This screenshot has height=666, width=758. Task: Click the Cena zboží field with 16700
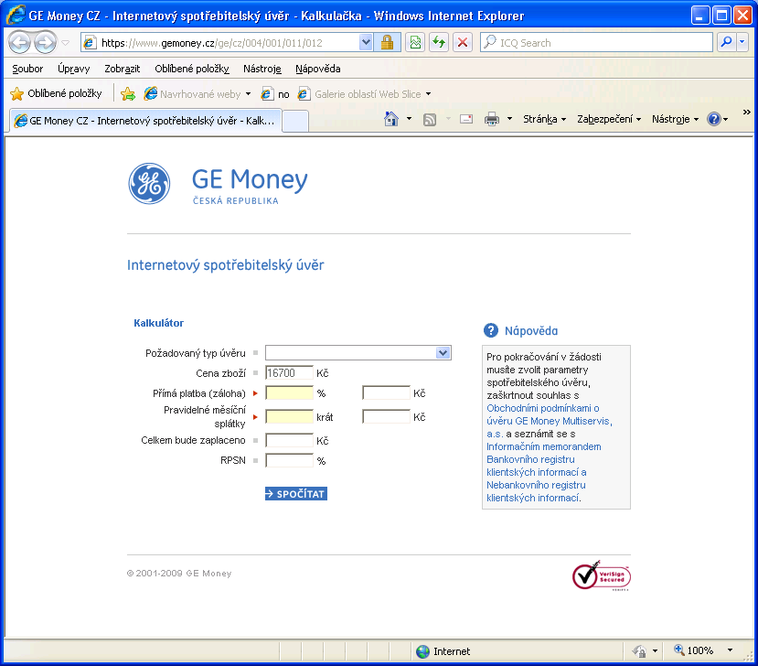coord(289,373)
